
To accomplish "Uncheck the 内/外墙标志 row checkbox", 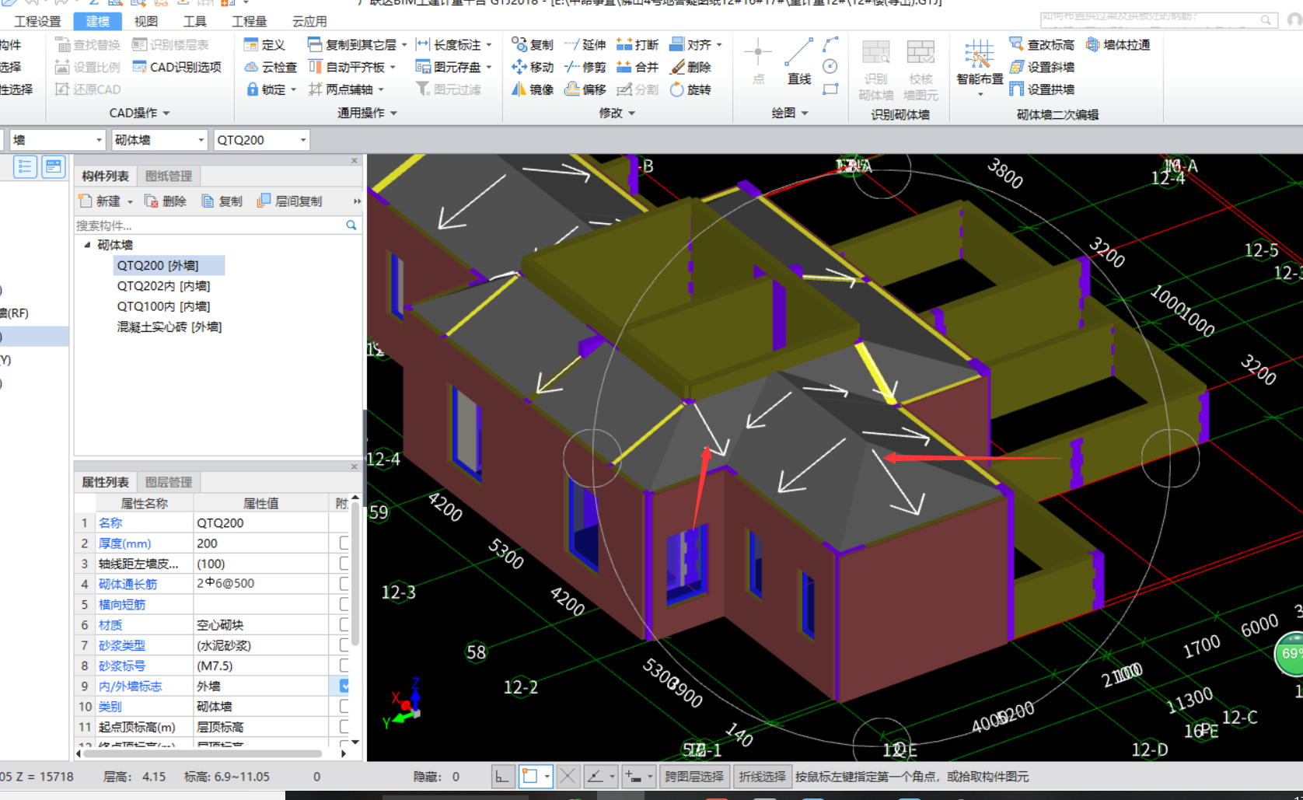I will (344, 686).
